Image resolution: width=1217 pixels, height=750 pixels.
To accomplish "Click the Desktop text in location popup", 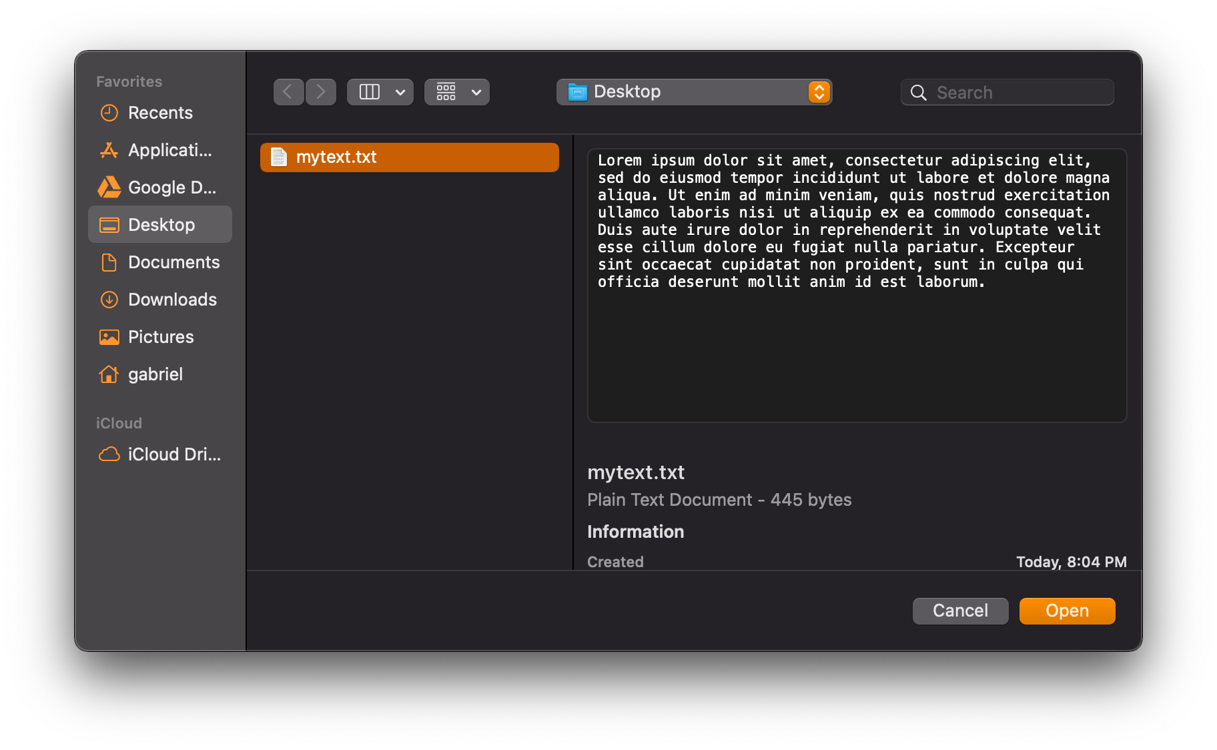I will [x=627, y=91].
